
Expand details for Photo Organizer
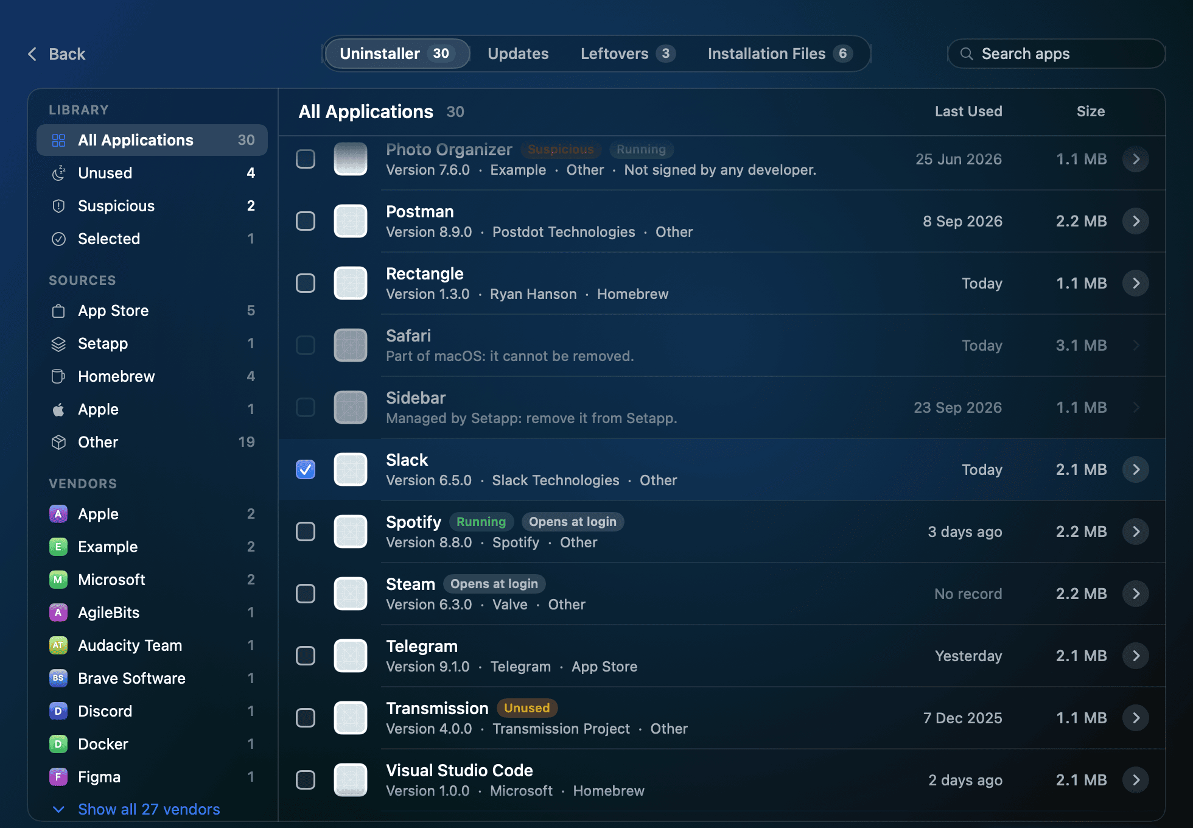[1136, 160]
